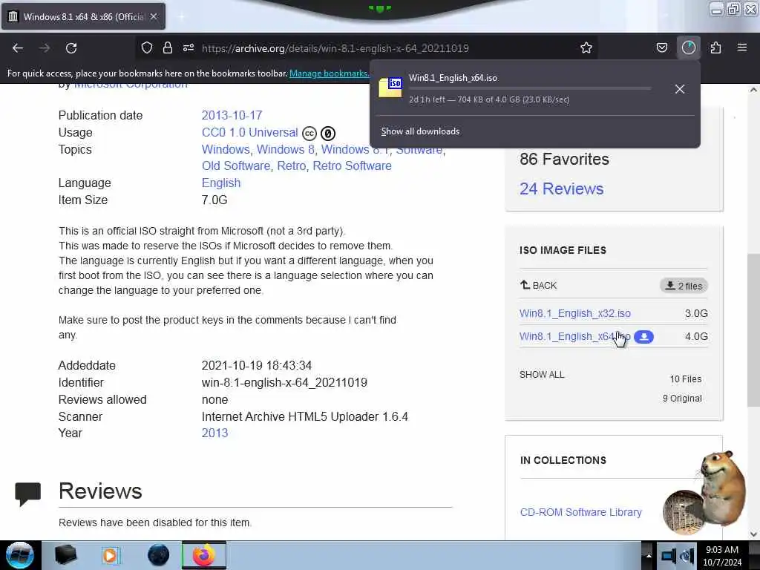The height and width of the screenshot is (570, 760).
Task: Click the item size 7.0G value
Action: click(214, 200)
